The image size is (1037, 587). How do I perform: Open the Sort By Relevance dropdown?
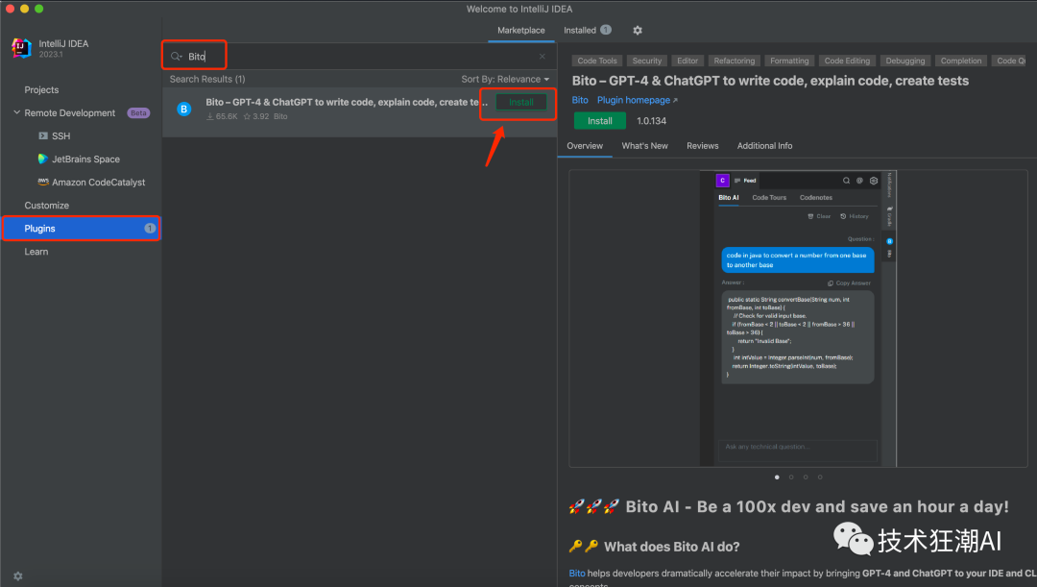505,79
